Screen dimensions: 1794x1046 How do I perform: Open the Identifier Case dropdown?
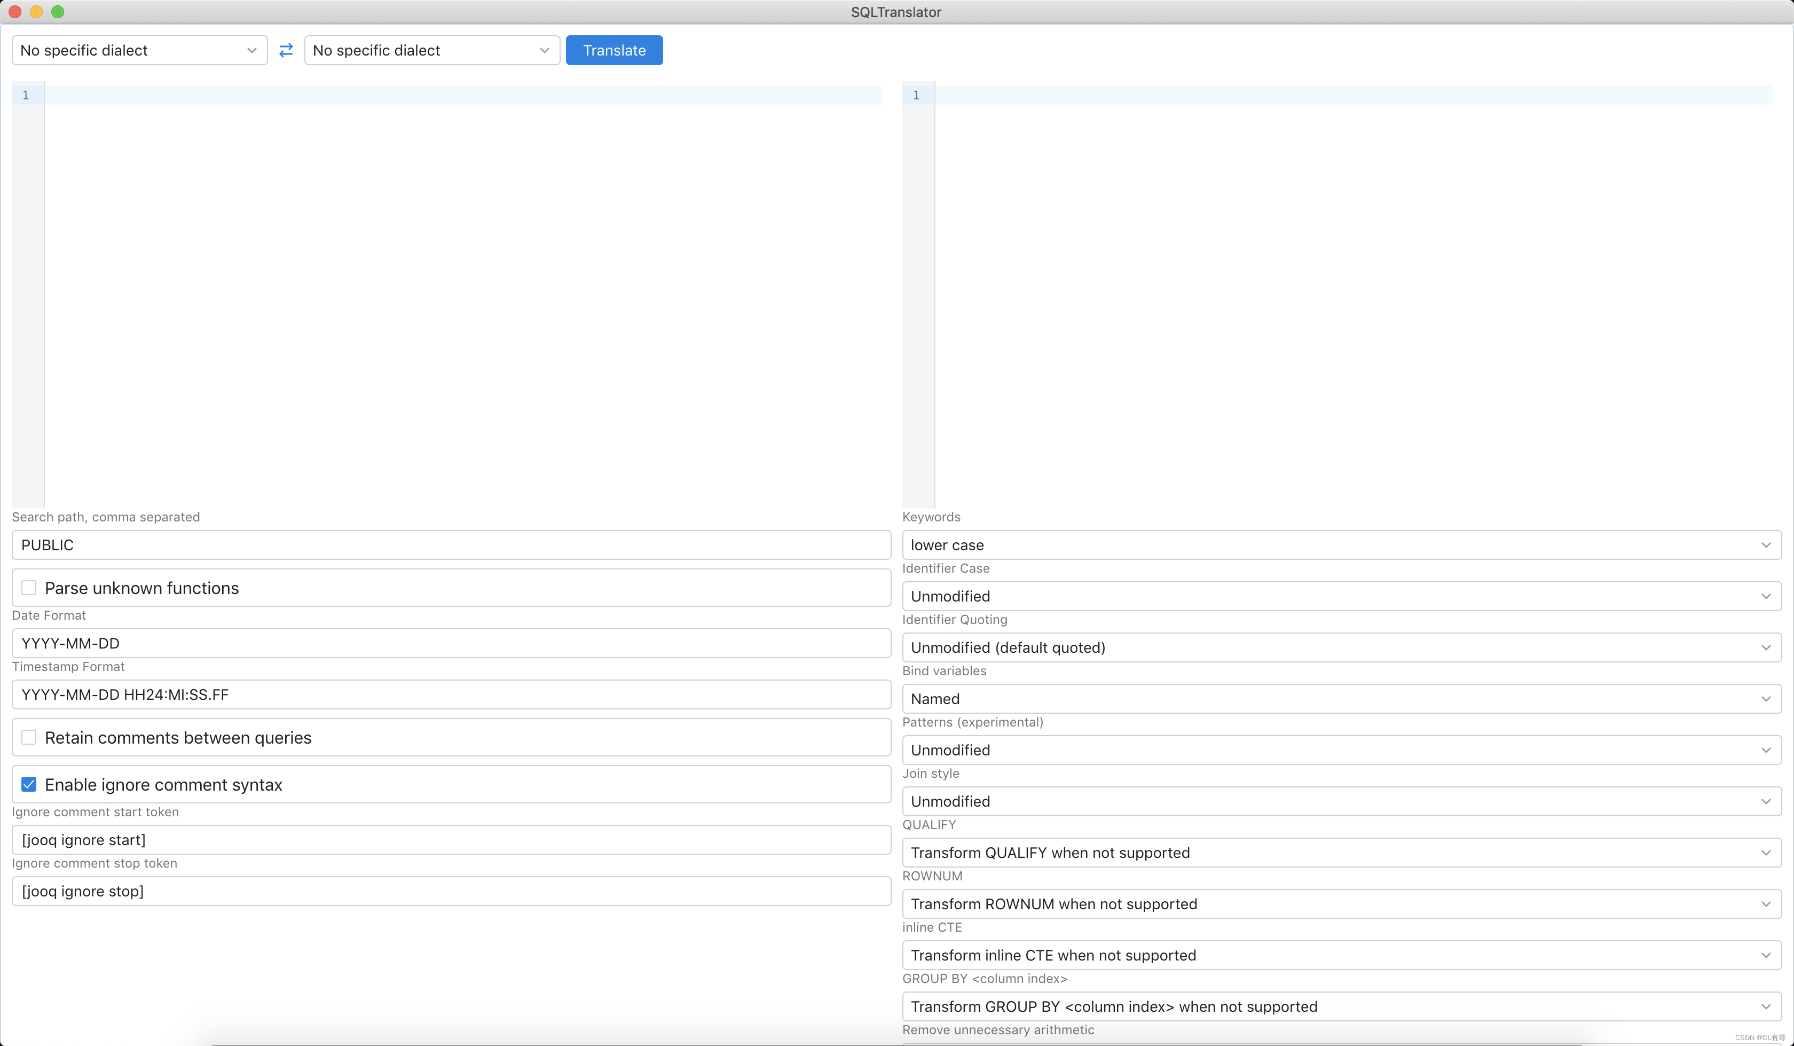click(1342, 596)
